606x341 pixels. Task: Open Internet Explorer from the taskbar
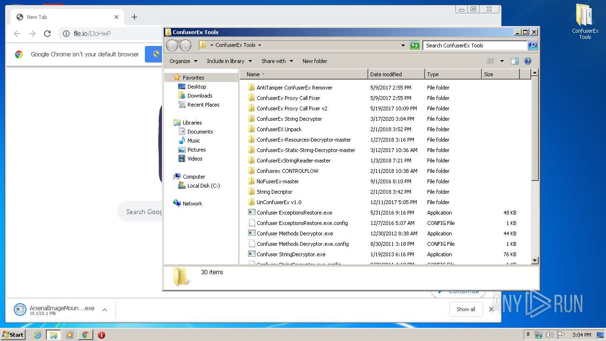click(x=38, y=335)
